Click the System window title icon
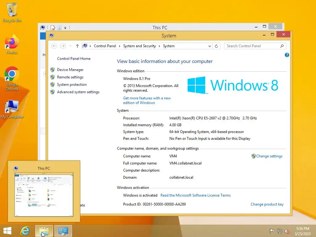Image resolution: width=316 pixels, height=237 pixels. coord(51,36)
